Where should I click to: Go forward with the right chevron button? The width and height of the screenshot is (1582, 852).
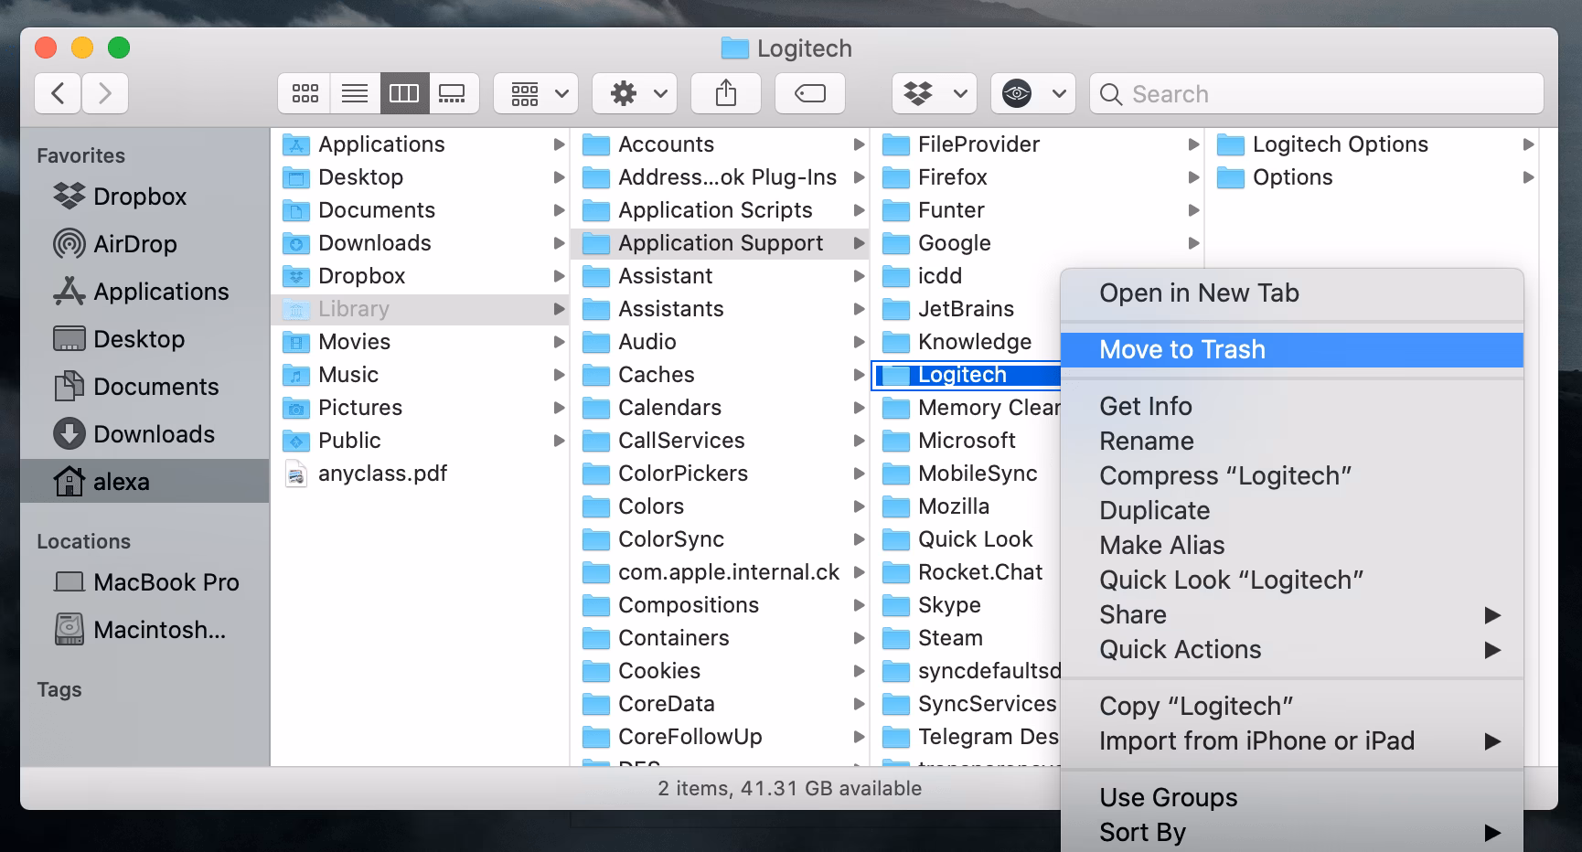(x=105, y=93)
